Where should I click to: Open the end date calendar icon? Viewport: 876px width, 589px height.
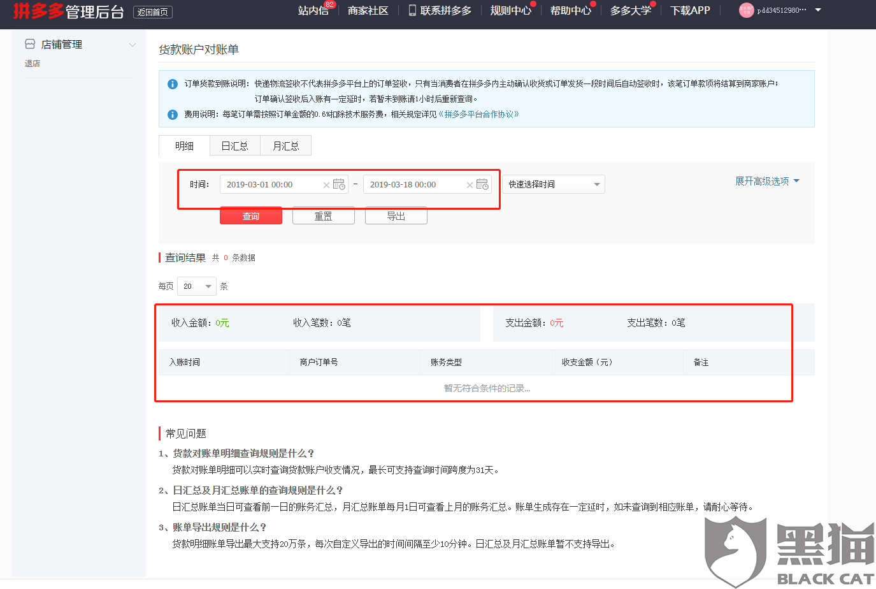tap(482, 184)
